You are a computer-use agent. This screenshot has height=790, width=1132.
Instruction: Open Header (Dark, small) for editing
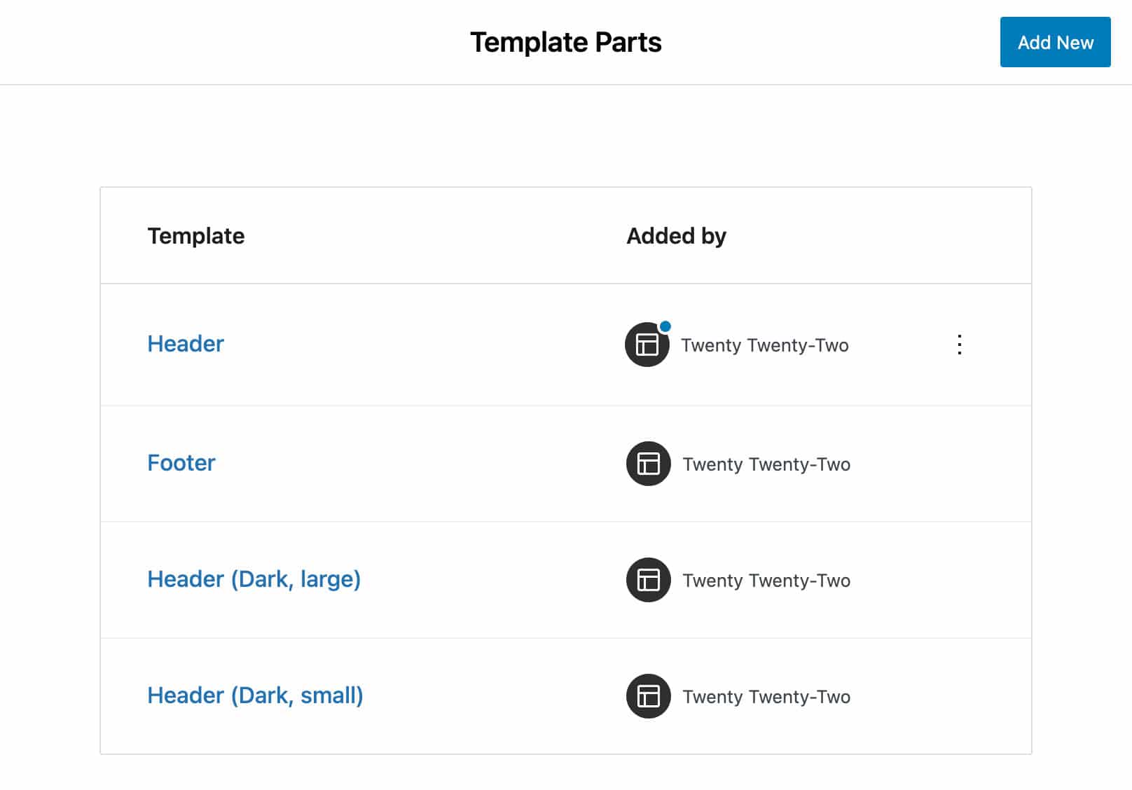point(255,695)
